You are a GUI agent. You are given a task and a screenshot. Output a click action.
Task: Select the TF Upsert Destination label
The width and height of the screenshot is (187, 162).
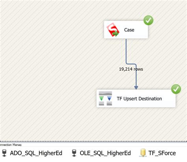(x=139, y=99)
